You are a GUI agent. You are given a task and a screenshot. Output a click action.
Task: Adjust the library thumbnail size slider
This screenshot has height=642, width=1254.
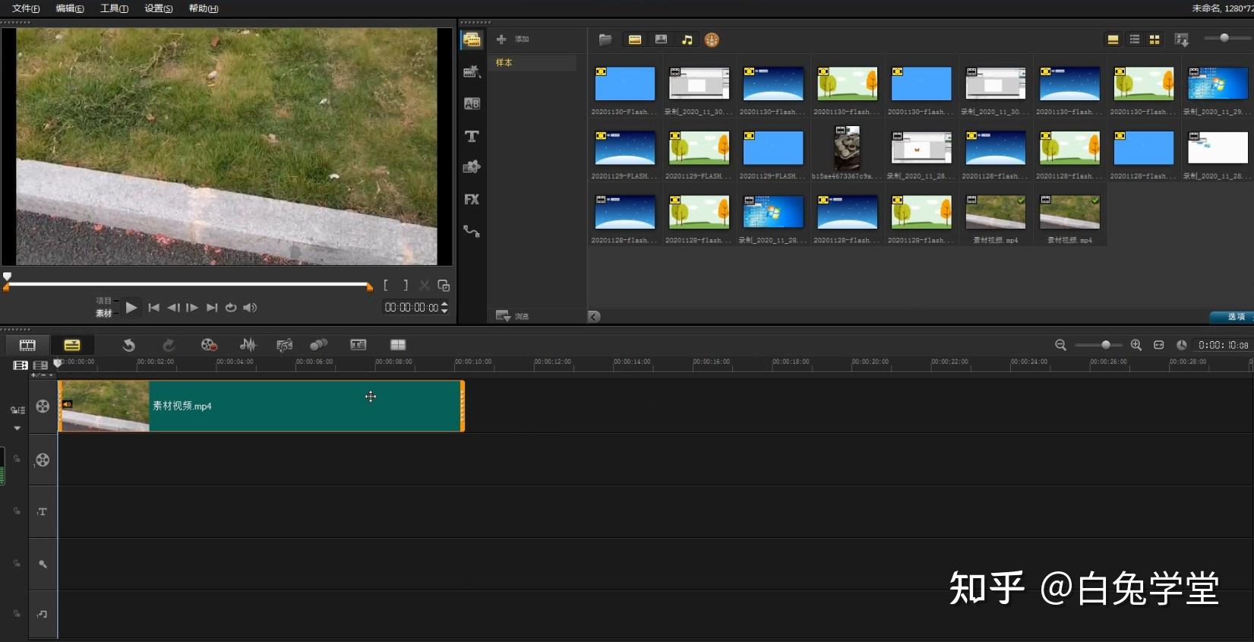(1224, 38)
